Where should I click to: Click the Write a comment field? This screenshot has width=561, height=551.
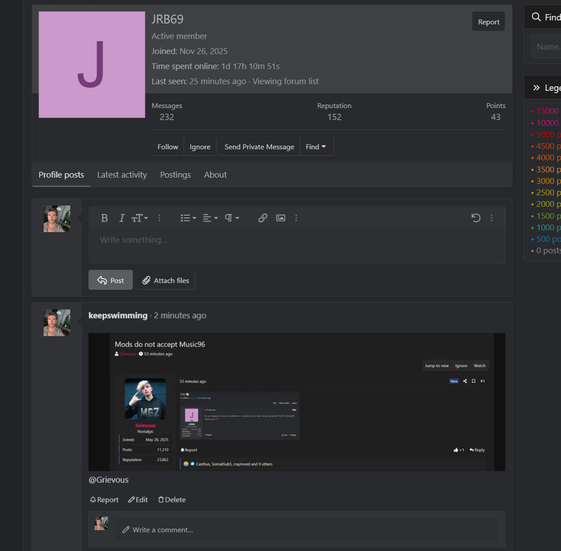307,530
